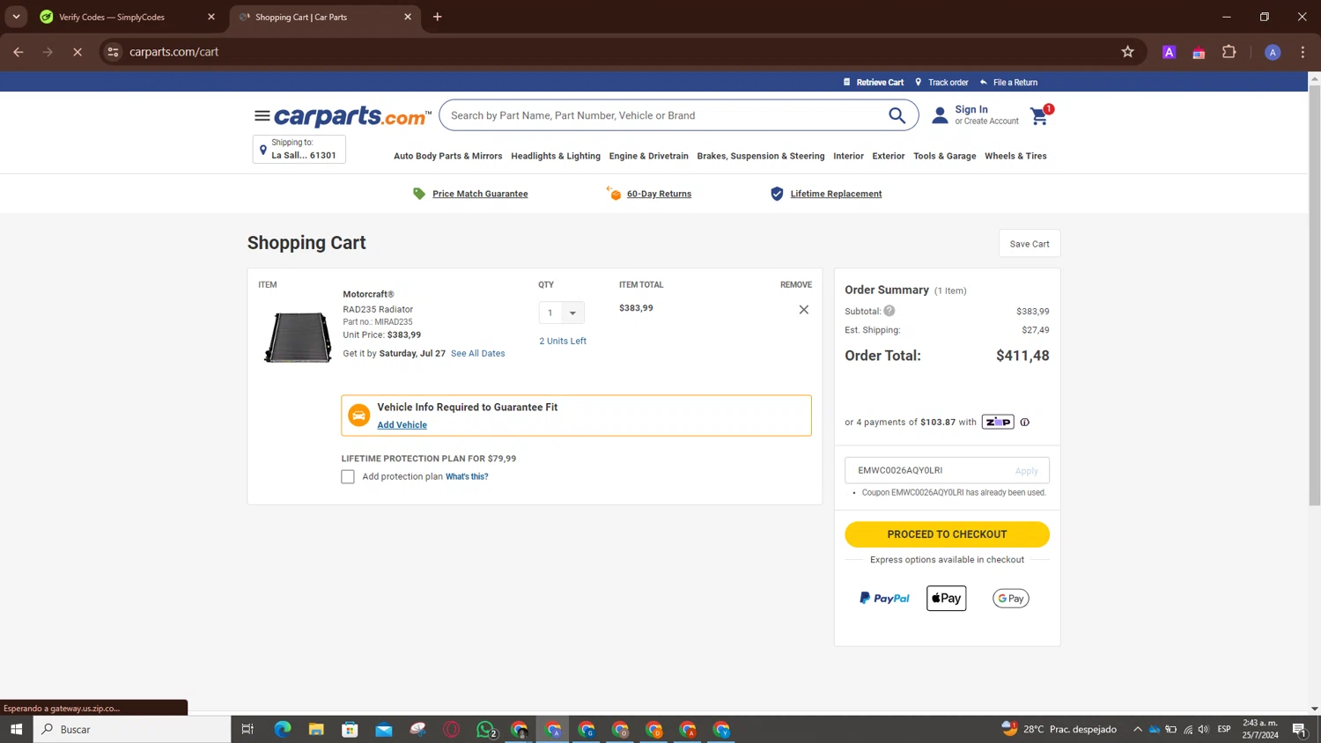Image resolution: width=1321 pixels, height=743 pixels.
Task: Open the Interior category menu
Action: 848,156
